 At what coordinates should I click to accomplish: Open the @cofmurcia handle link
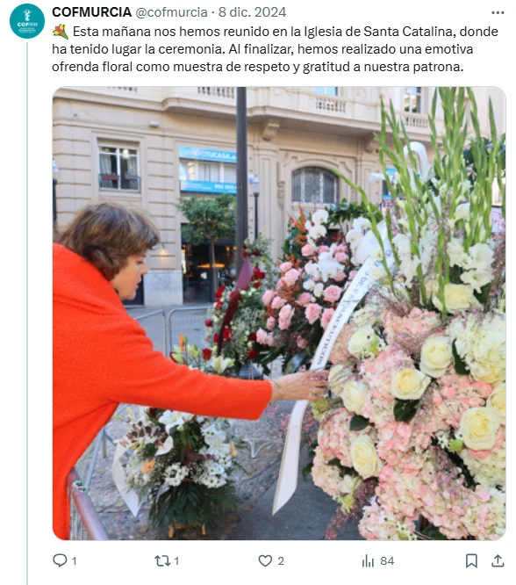point(171,12)
